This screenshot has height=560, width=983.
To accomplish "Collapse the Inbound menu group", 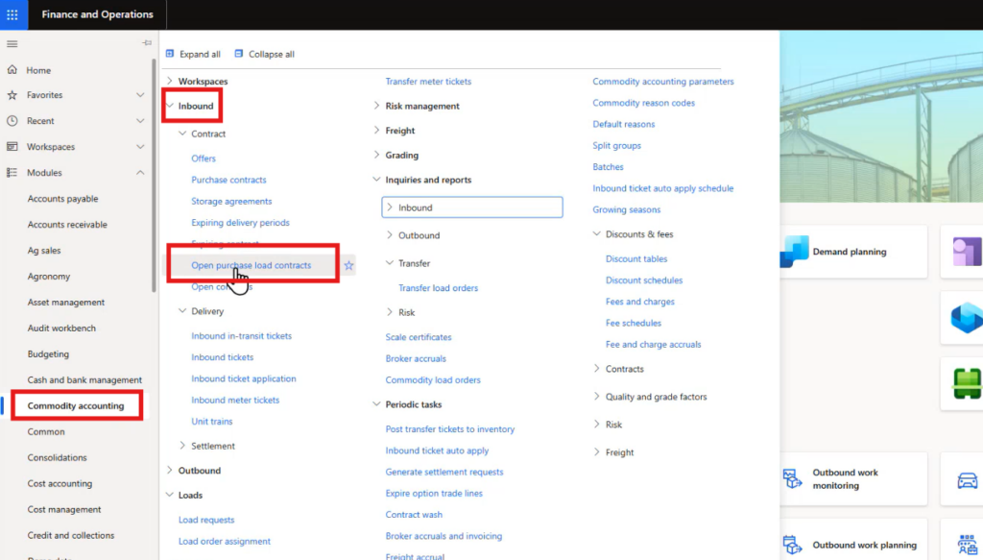I will (x=170, y=106).
